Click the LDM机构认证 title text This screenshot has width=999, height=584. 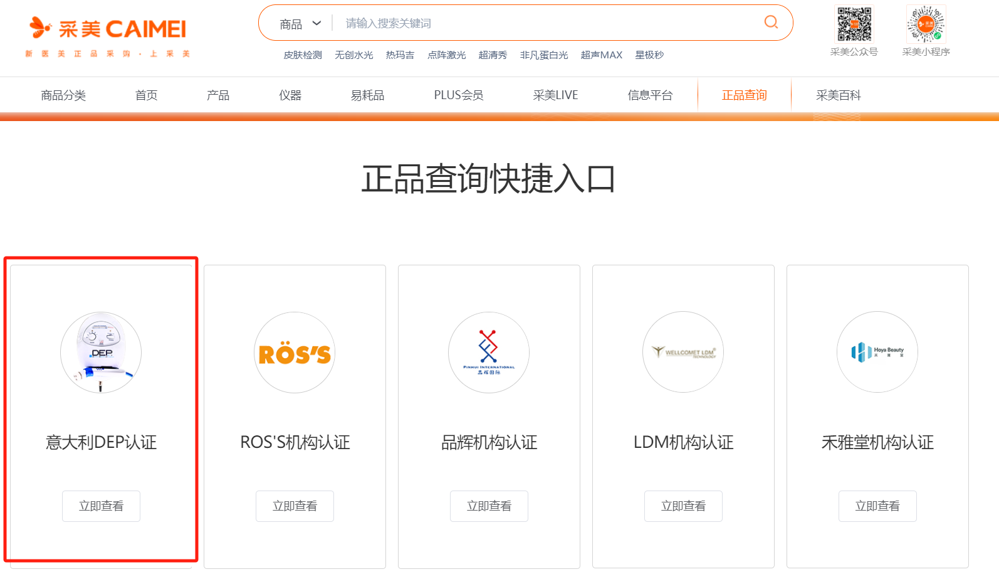(683, 442)
